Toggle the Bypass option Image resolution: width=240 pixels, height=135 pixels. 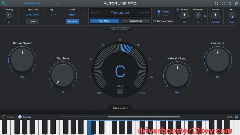[x=4, y=117]
